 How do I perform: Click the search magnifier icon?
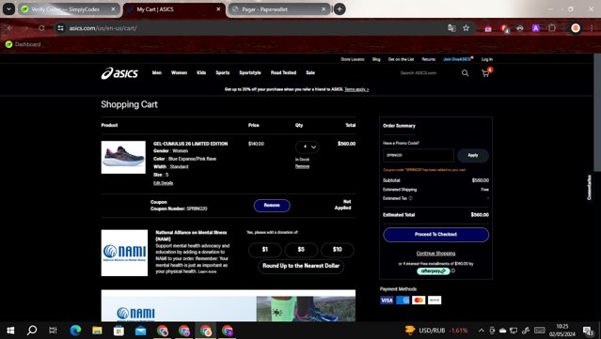click(x=465, y=73)
